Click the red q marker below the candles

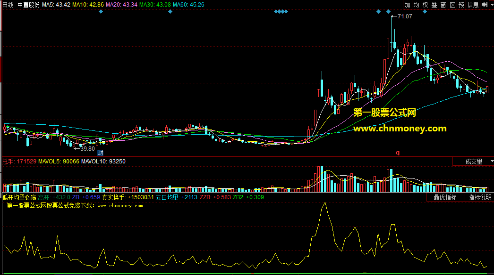coord(398,153)
